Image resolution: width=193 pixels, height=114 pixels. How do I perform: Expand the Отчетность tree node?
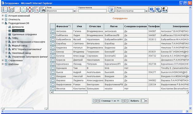point(3,19)
